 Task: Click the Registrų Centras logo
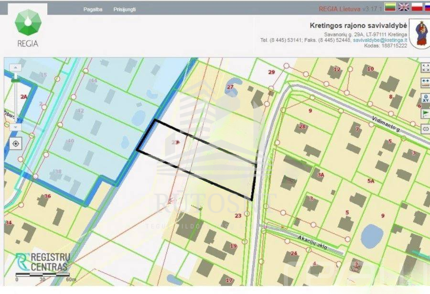43,262
